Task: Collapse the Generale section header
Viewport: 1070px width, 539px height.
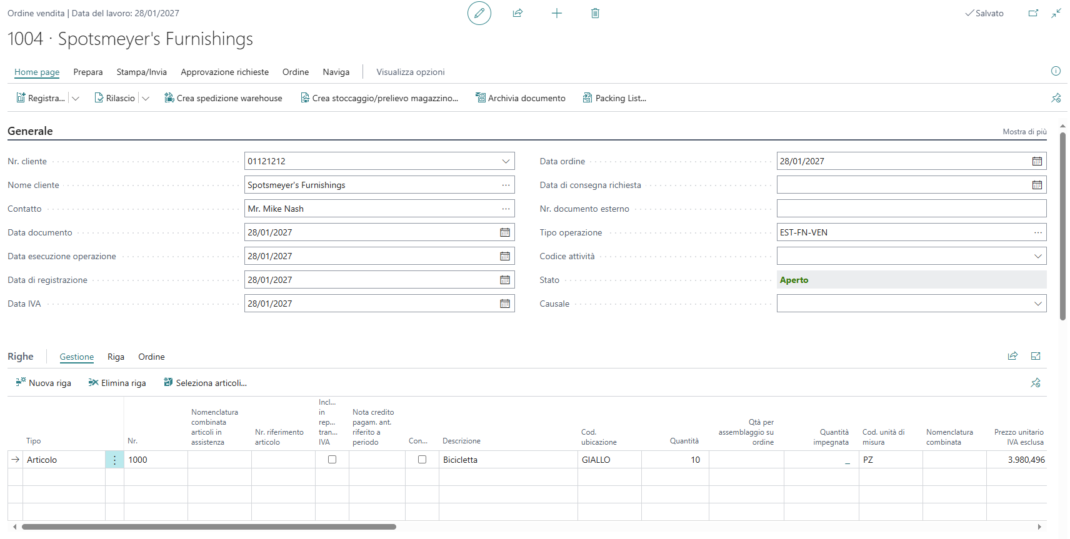Action: tap(30, 131)
